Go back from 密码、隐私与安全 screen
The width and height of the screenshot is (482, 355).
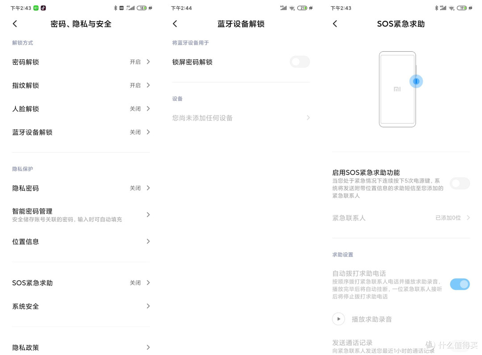click(x=15, y=24)
